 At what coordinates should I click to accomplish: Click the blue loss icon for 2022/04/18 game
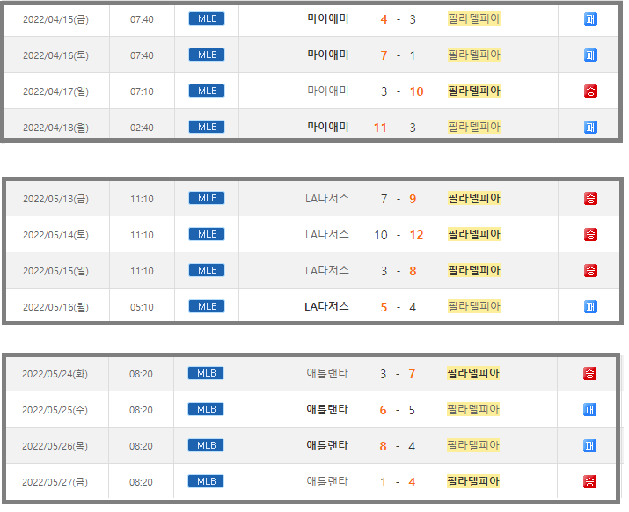(x=590, y=127)
